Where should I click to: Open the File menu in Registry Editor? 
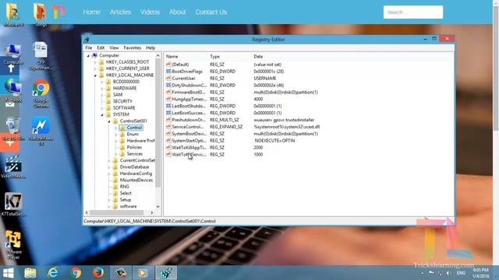point(88,48)
